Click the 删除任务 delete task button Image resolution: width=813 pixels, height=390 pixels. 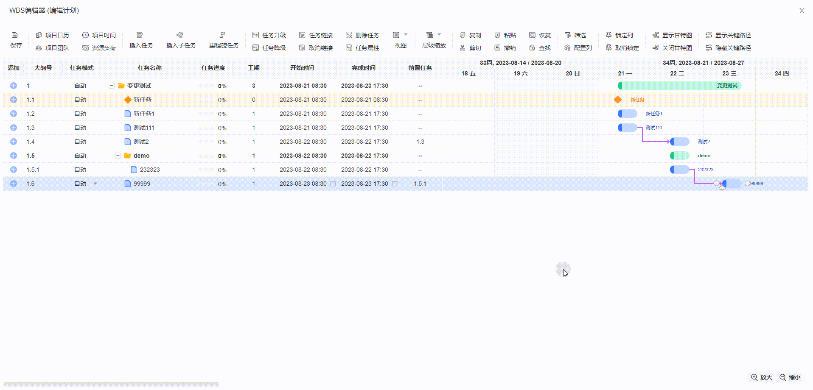(362, 35)
